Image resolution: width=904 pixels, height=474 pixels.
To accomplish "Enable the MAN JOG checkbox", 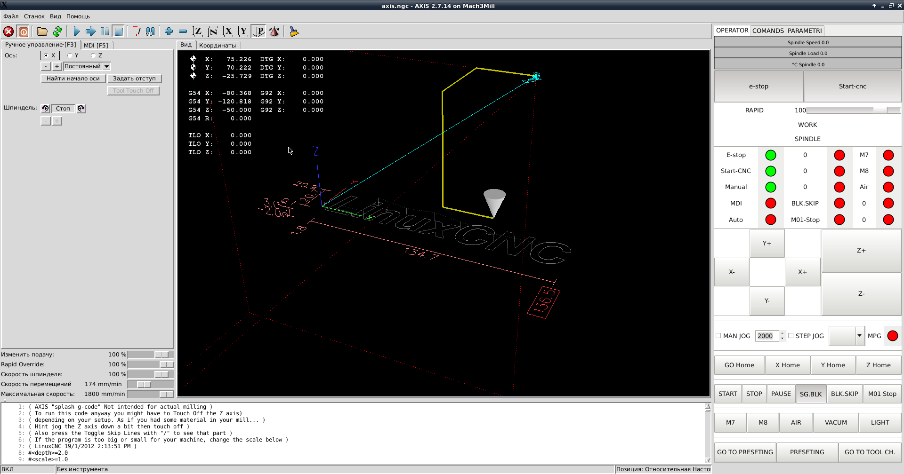I will point(718,336).
